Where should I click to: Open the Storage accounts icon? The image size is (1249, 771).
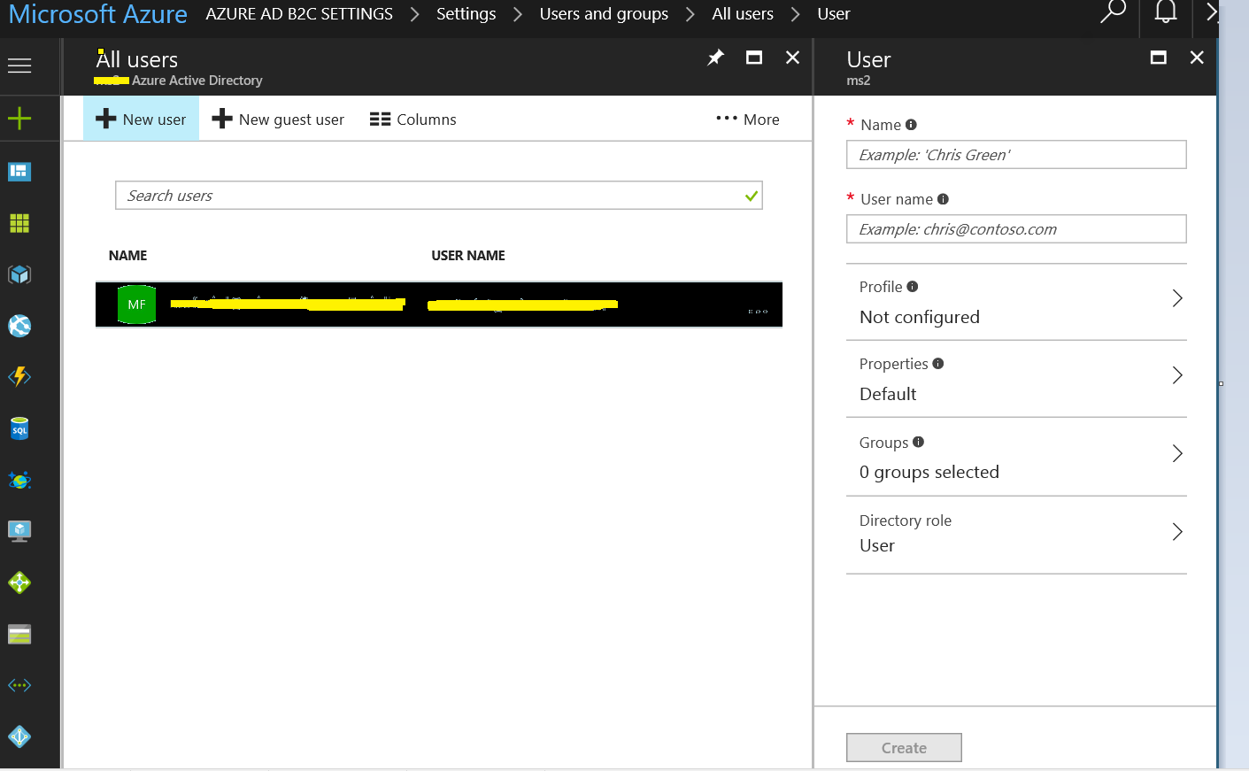pyautogui.click(x=19, y=634)
